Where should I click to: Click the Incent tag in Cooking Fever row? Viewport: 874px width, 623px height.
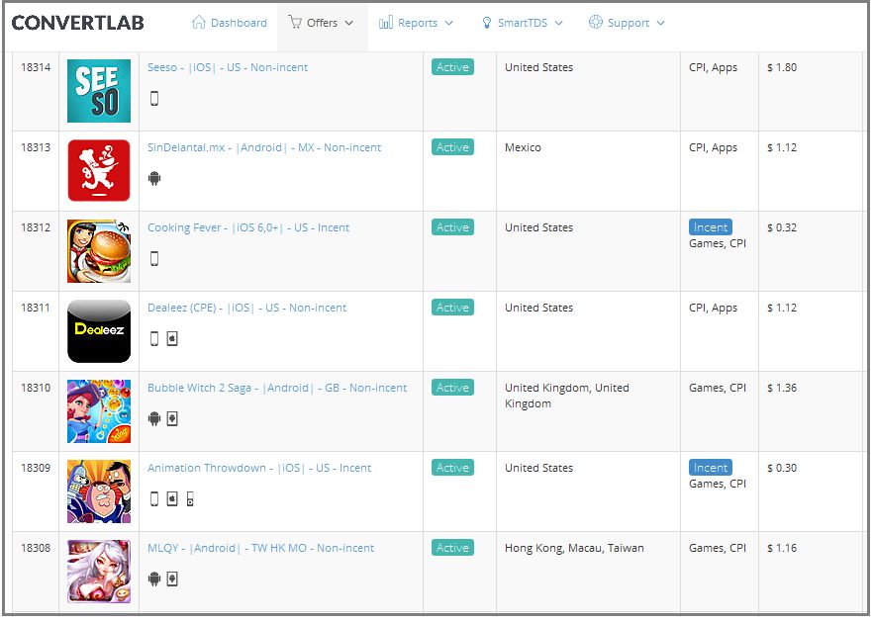pyautogui.click(x=711, y=227)
